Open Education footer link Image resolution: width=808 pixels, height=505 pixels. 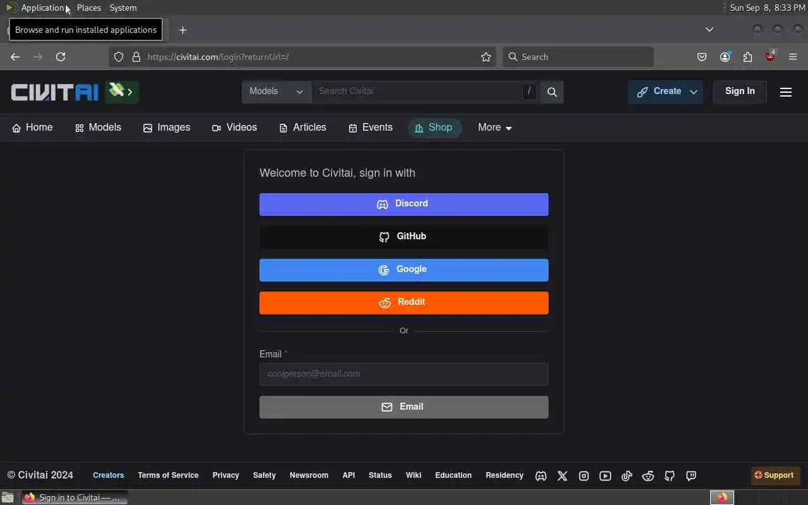point(453,475)
